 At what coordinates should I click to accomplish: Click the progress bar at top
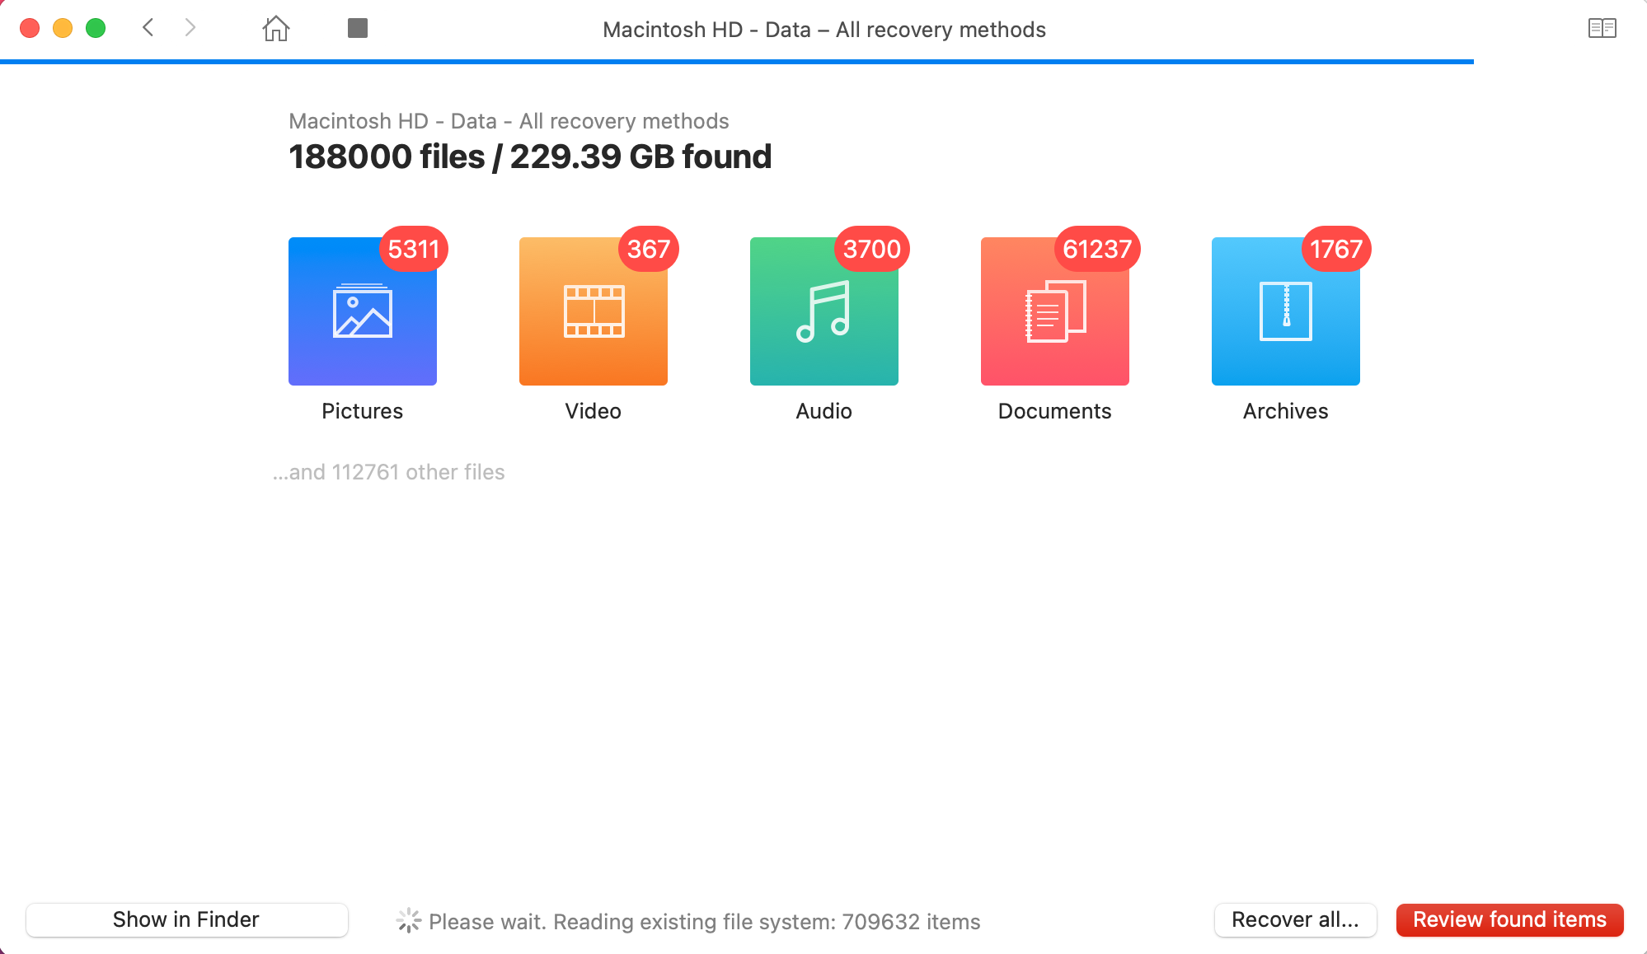click(x=737, y=61)
